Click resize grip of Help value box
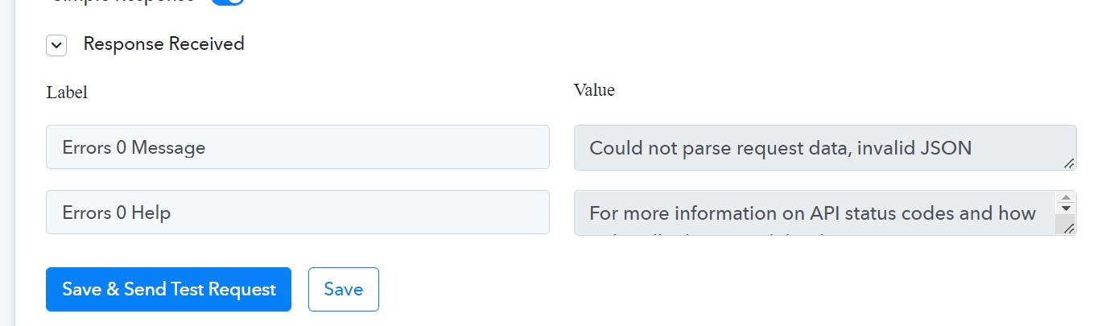This screenshot has height=326, width=1106. tap(1069, 229)
